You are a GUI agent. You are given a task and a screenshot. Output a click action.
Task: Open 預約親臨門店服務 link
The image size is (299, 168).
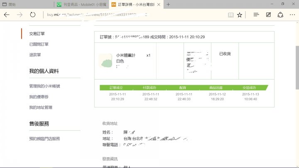pos(44,139)
